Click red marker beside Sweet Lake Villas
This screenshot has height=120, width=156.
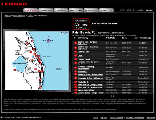[76, 90]
